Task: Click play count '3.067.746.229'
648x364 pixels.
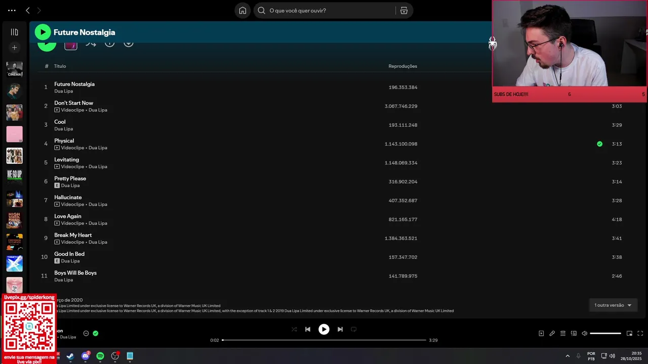Action: coord(401,106)
